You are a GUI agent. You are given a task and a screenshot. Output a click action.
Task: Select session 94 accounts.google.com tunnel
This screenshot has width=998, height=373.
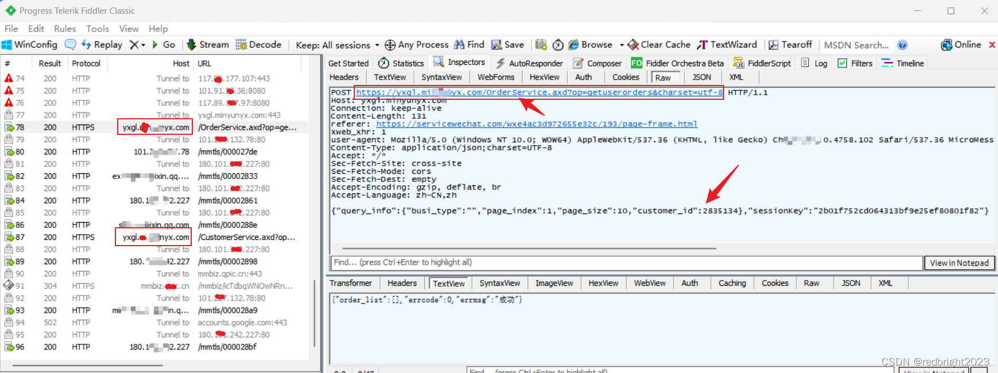click(154, 323)
